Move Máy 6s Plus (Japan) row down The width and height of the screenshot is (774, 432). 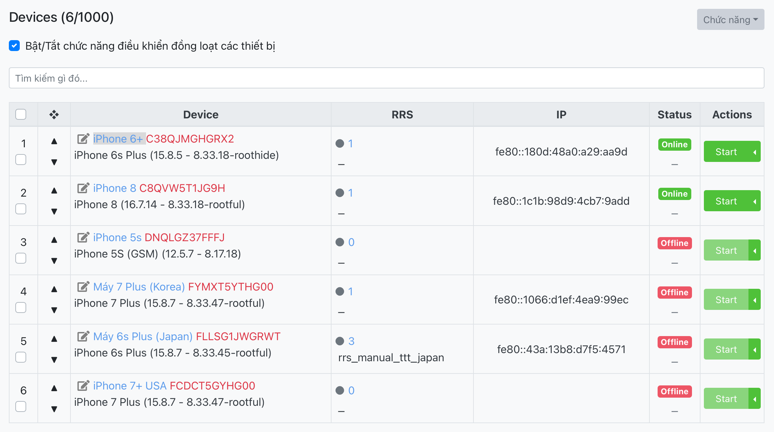pyautogui.click(x=54, y=360)
